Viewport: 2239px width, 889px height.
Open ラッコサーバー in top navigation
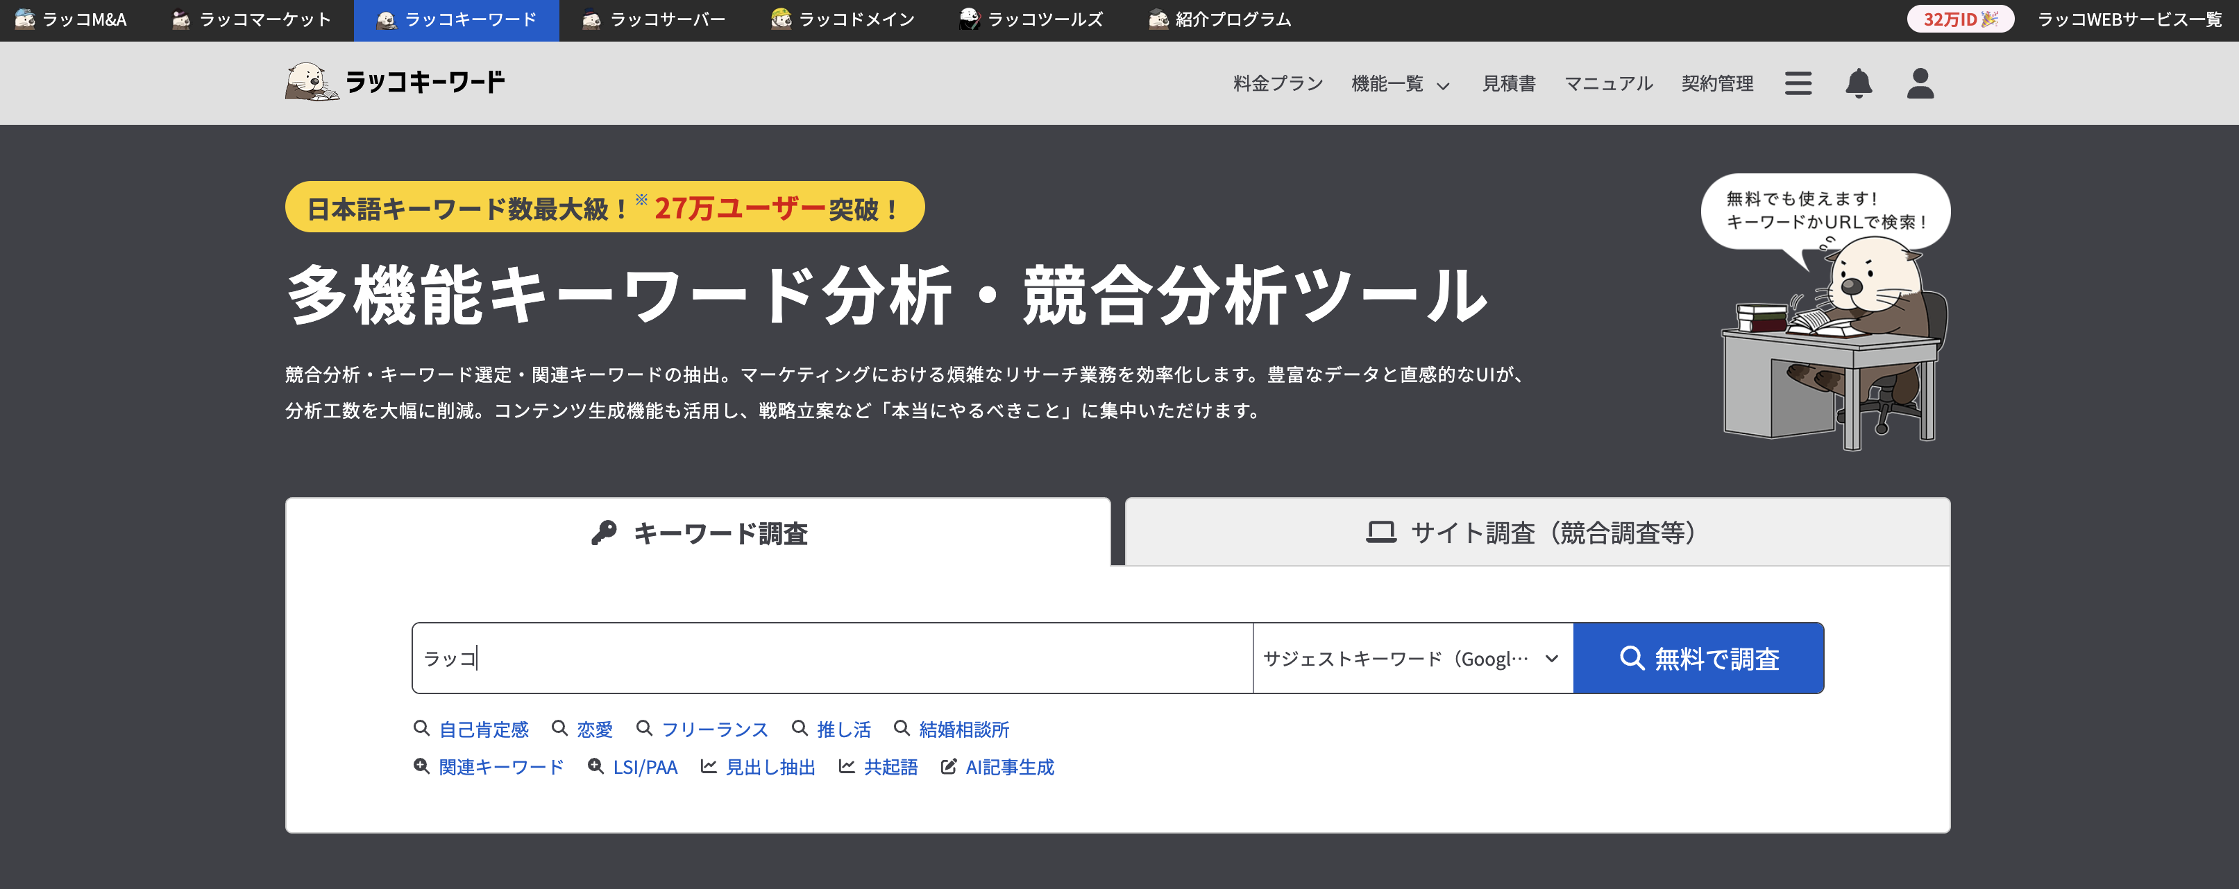pyautogui.click(x=655, y=19)
